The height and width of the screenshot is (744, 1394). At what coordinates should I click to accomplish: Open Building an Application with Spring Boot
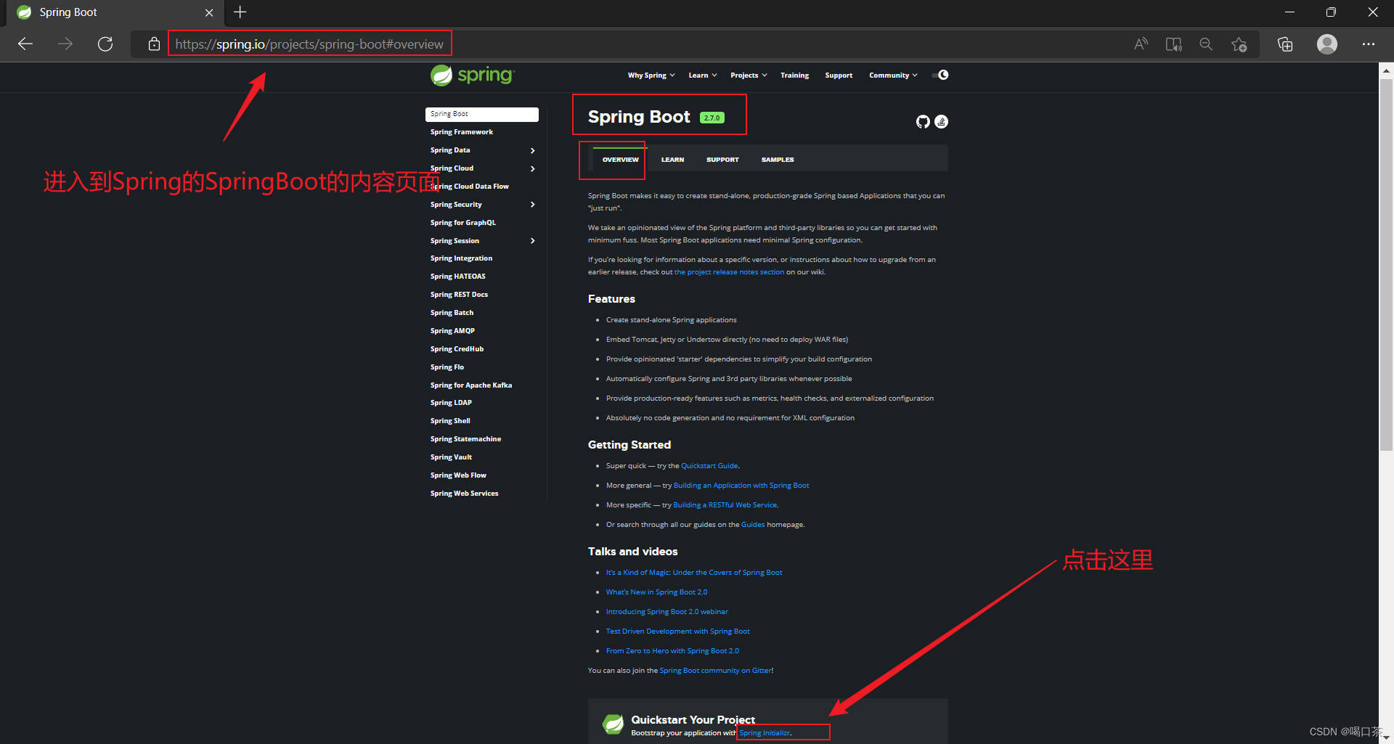[741, 486]
